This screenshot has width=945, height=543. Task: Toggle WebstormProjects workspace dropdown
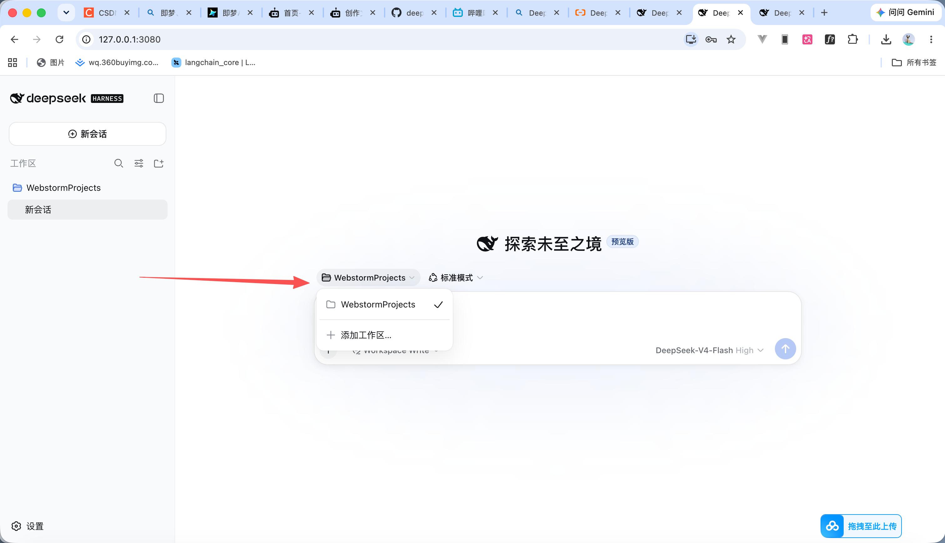pos(368,278)
